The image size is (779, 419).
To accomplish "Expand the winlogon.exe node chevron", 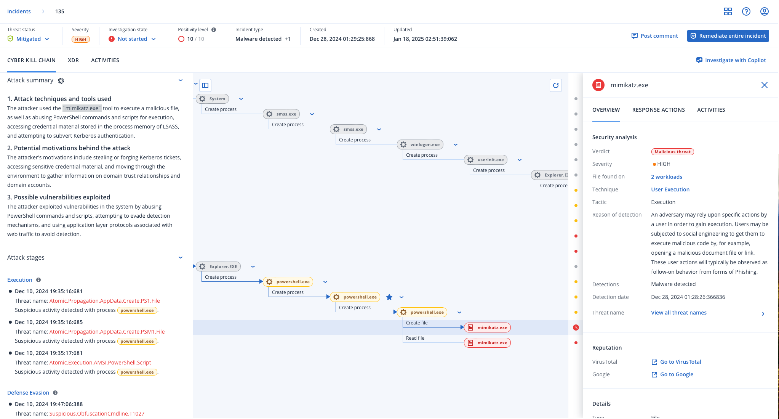I will [x=455, y=144].
